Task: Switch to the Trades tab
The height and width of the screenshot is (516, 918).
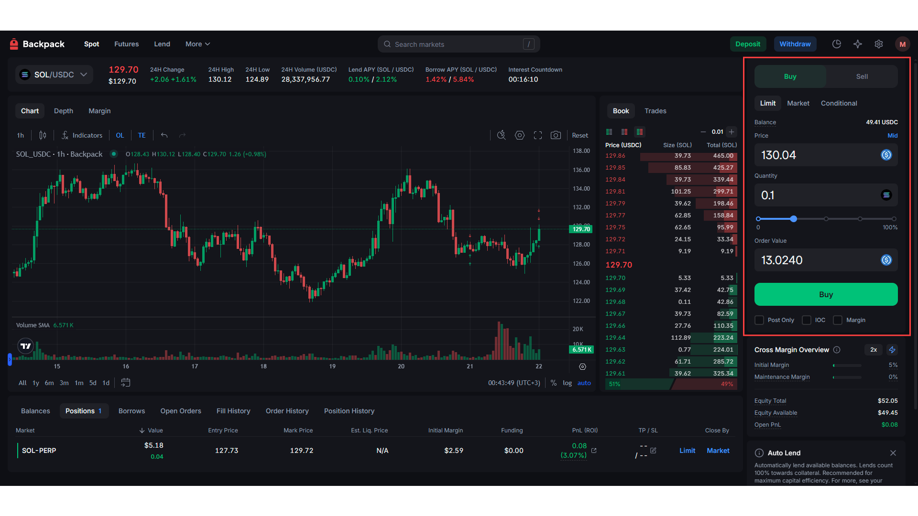Action: click(x=656, y=111)
